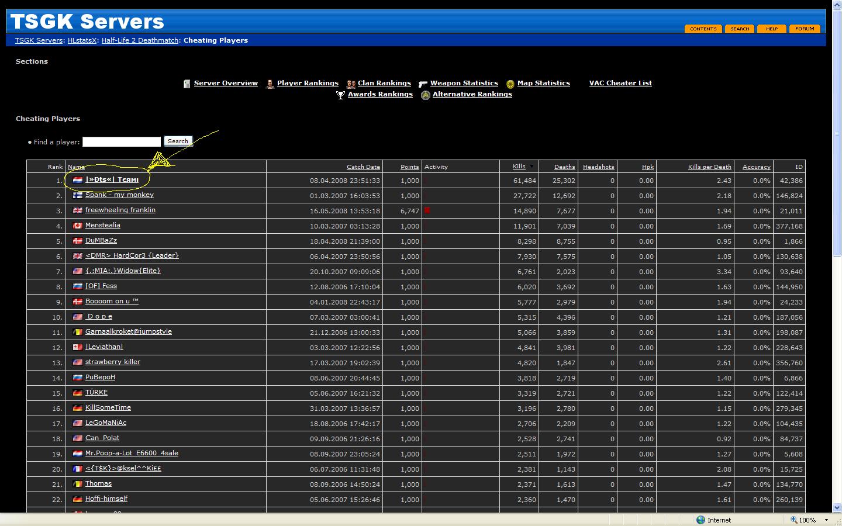Sort the table by Kills column
This screenshot has width=842, height=526.
tap(519, 167)
